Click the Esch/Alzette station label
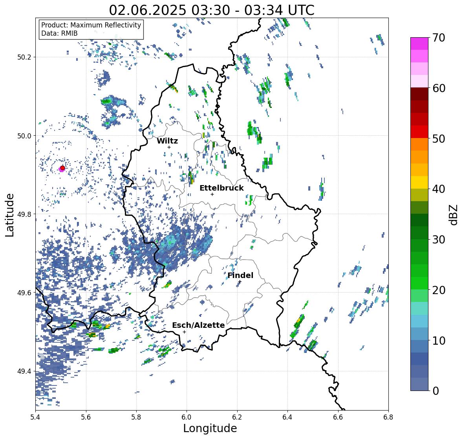 pos(198,325)
